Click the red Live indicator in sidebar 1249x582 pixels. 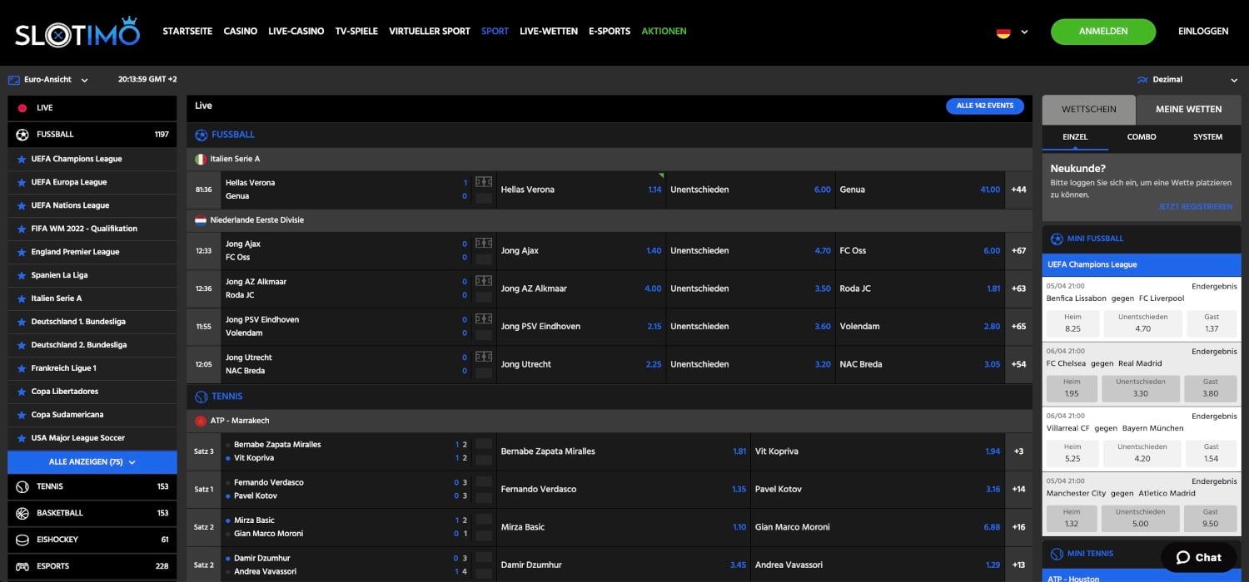(x=22, y=108)
